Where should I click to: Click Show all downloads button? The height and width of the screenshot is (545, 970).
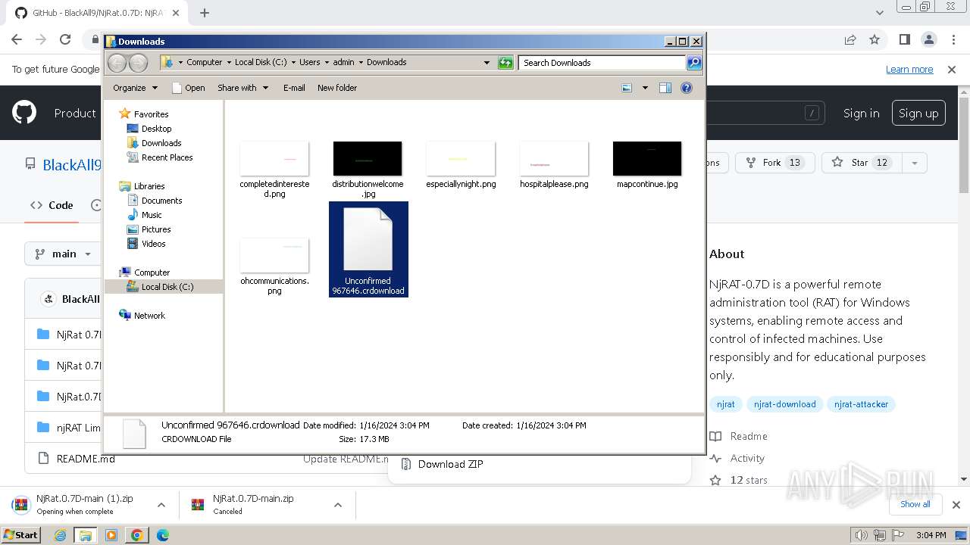pos(915,504)
